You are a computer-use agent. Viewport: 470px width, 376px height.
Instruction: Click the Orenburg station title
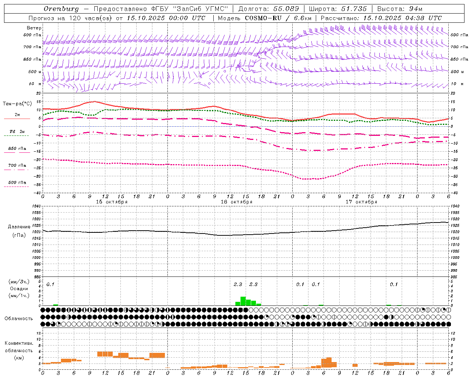click(x=61, y=9)
